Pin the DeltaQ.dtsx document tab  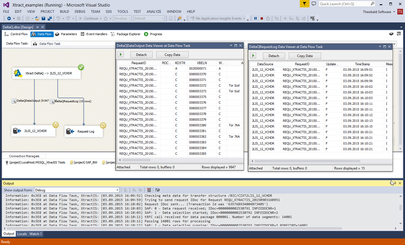coord(37,27)
